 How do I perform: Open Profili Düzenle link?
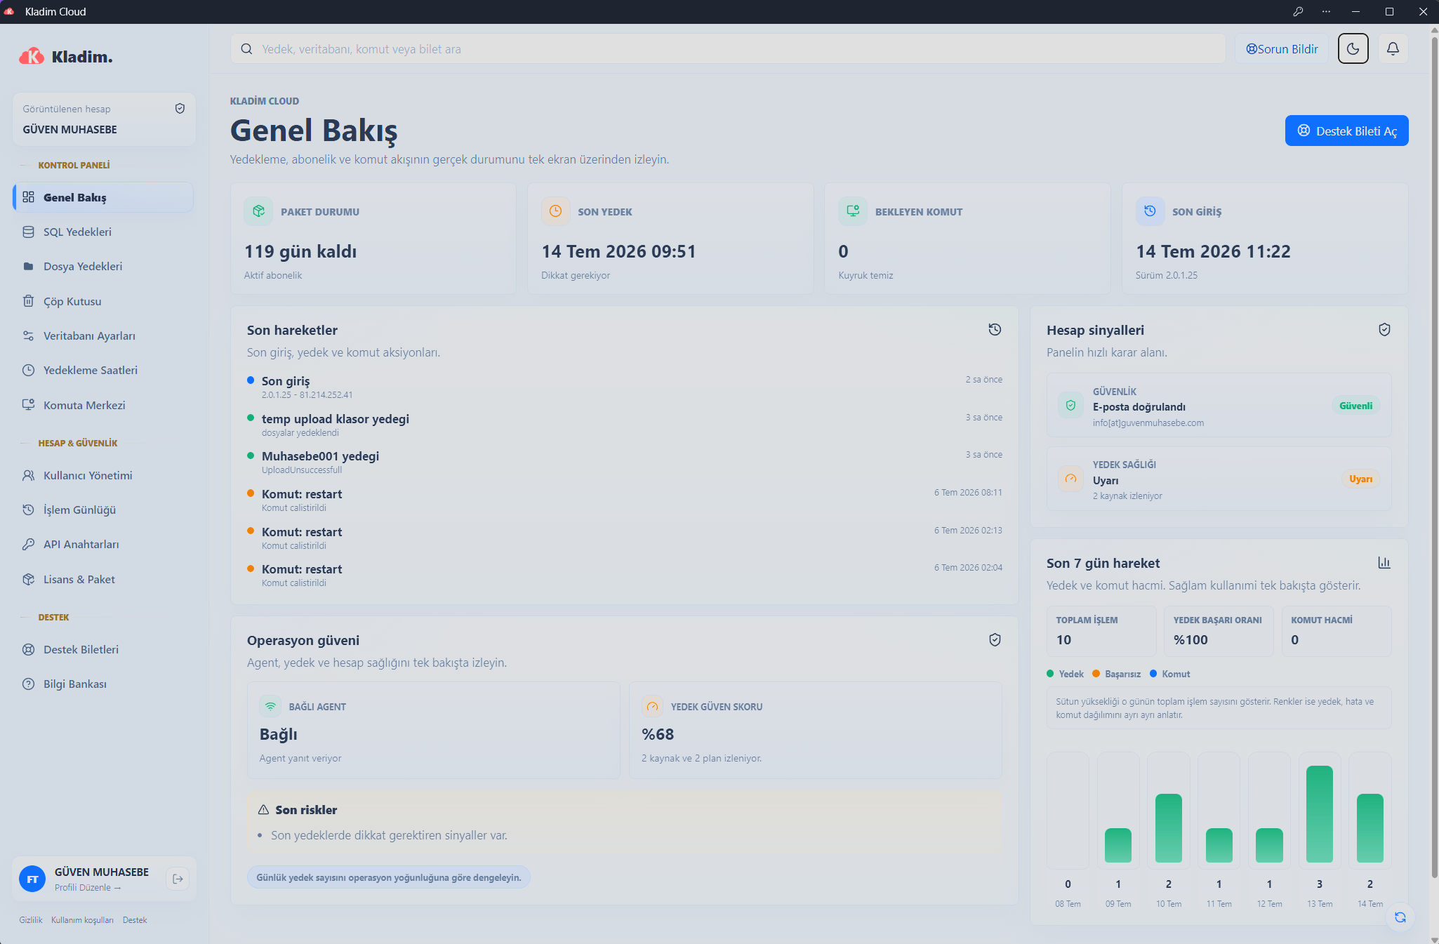click(88, 888)
